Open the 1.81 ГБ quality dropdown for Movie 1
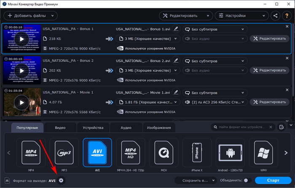 pyautogui.click(x=147, y=102)
